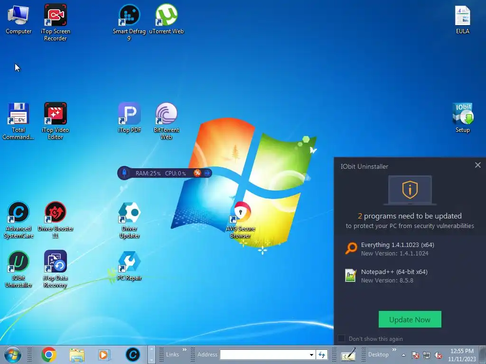Select Total Commander shortcut
This screenshot has width=486, height=364.
pyautogui.click(x=19, y=121)
